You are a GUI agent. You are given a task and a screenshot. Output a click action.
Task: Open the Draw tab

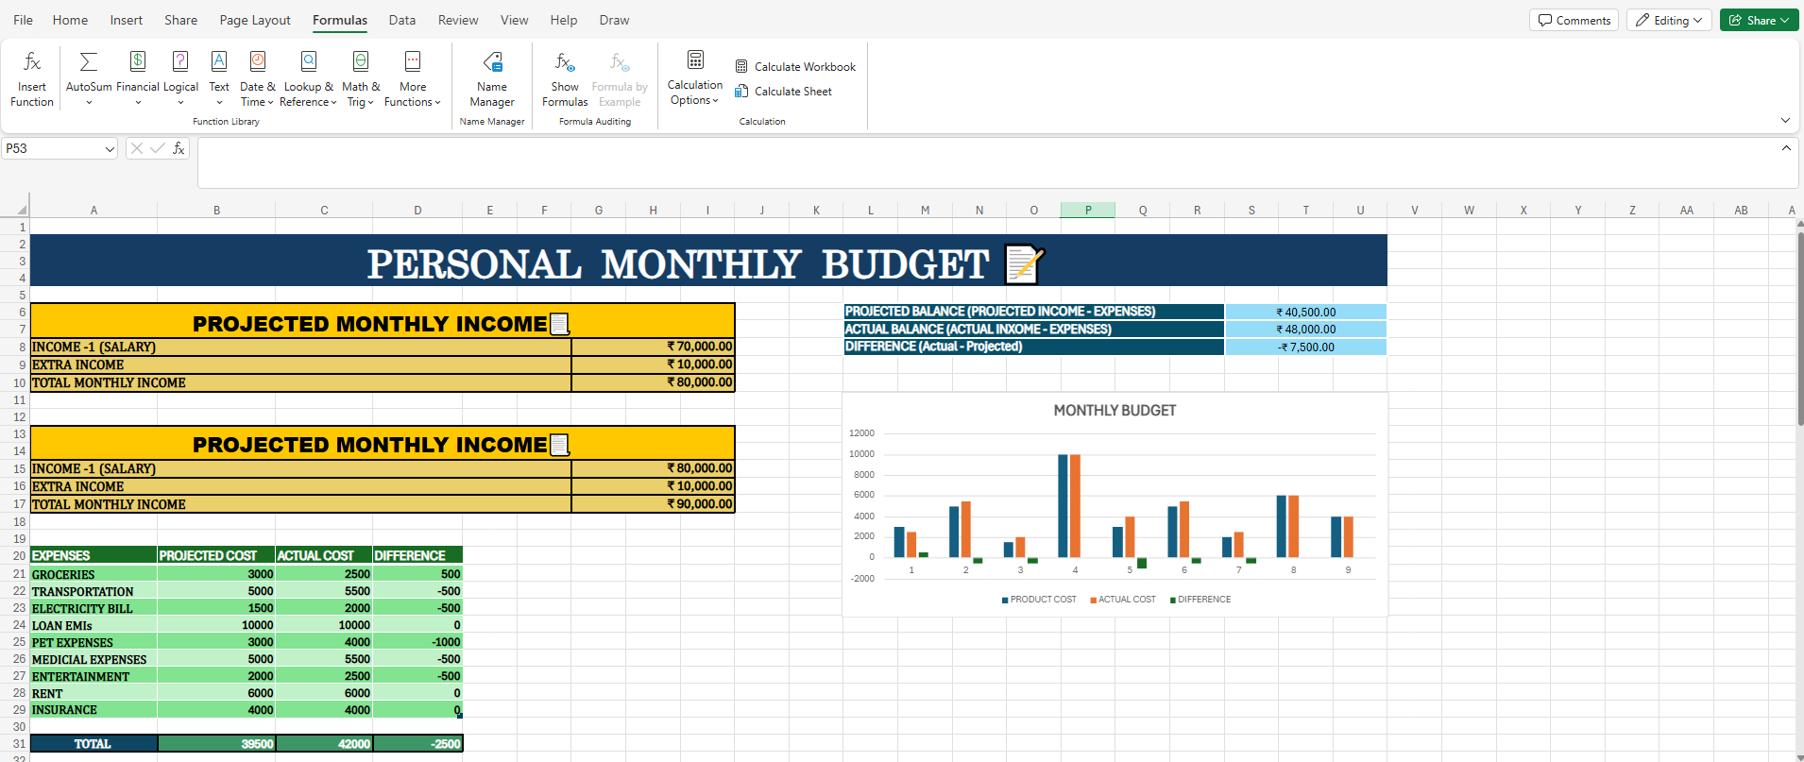(614, 20)
